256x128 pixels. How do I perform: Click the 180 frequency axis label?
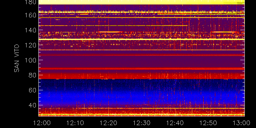tap(30, 2)
